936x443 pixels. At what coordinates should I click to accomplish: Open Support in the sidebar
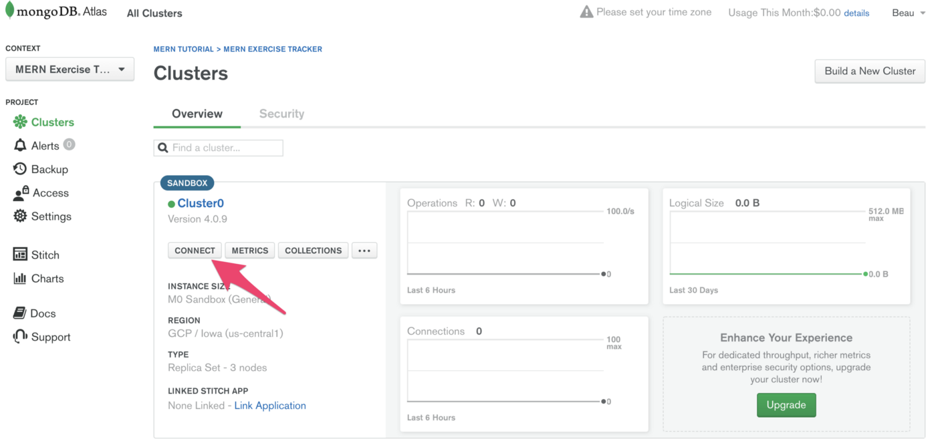pos(51,337)
